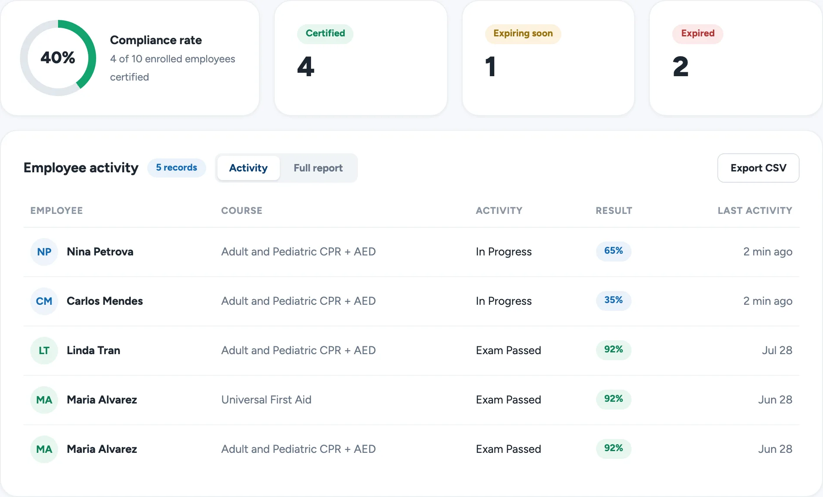Open the Linda Tran employee name
The image size is (823, 497).
point(94,350)
